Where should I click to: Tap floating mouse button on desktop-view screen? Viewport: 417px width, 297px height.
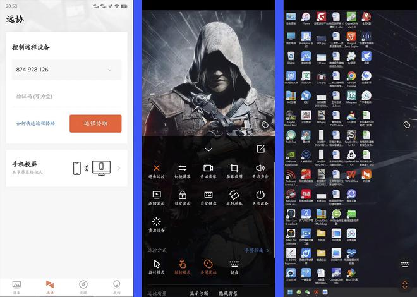[x=407, y=124]
